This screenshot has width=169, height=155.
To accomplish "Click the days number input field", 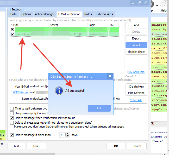I will (62, 135).
